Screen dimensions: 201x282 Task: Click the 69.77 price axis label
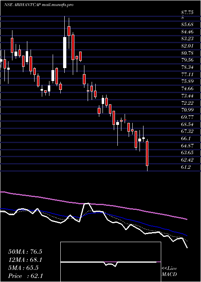click(187, 117)
